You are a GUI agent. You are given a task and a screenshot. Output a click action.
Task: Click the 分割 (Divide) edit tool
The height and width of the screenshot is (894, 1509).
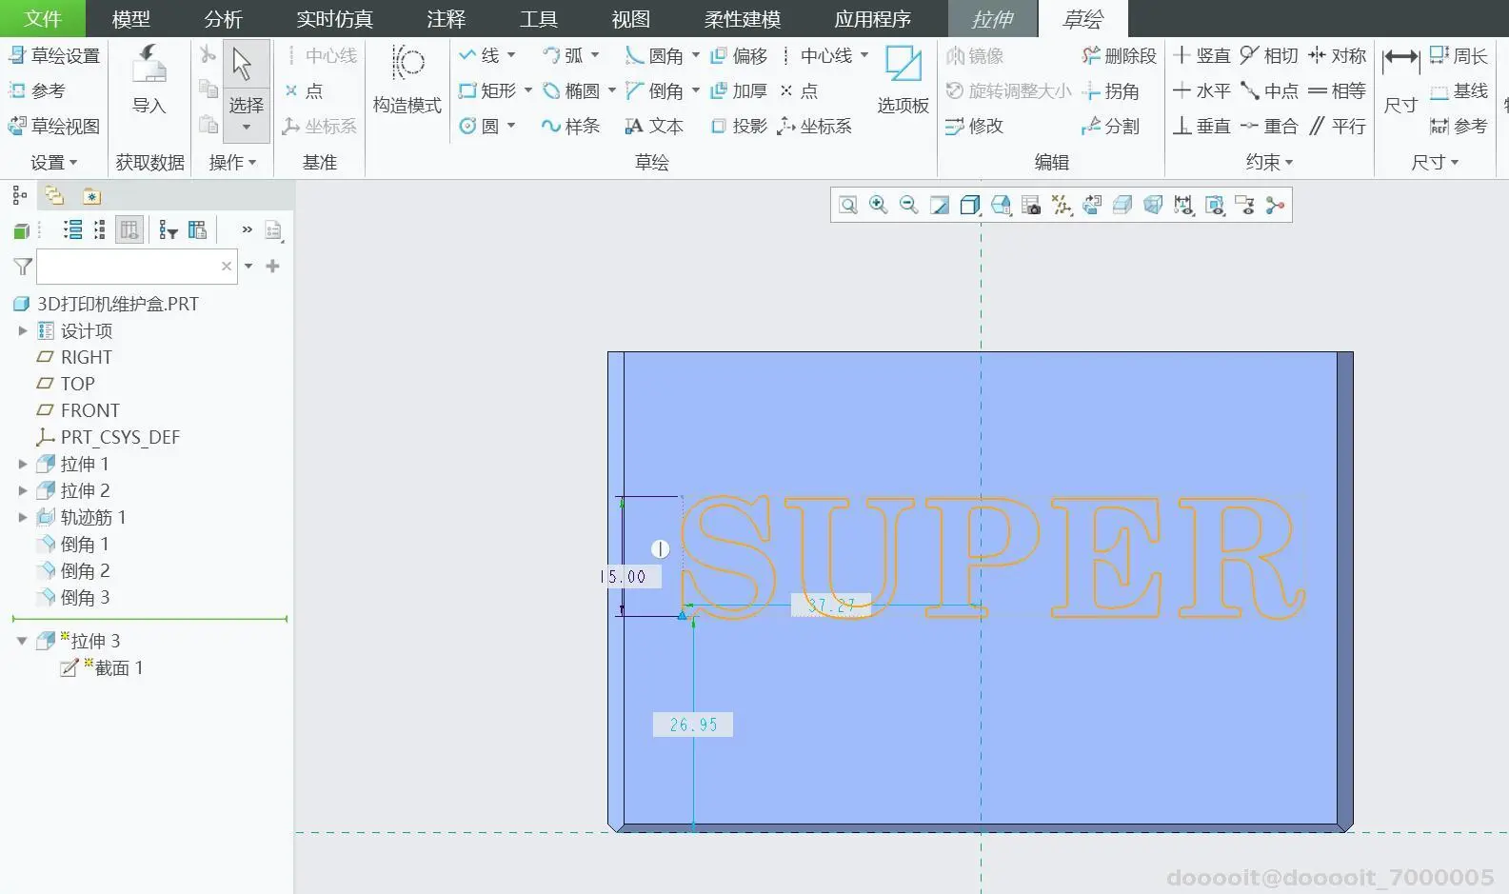[x=1110, y=126]
